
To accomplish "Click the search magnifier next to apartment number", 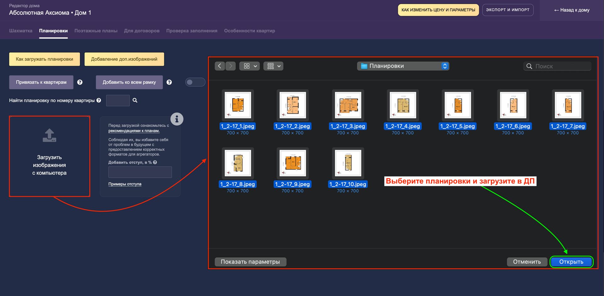I will pos(135,100).
